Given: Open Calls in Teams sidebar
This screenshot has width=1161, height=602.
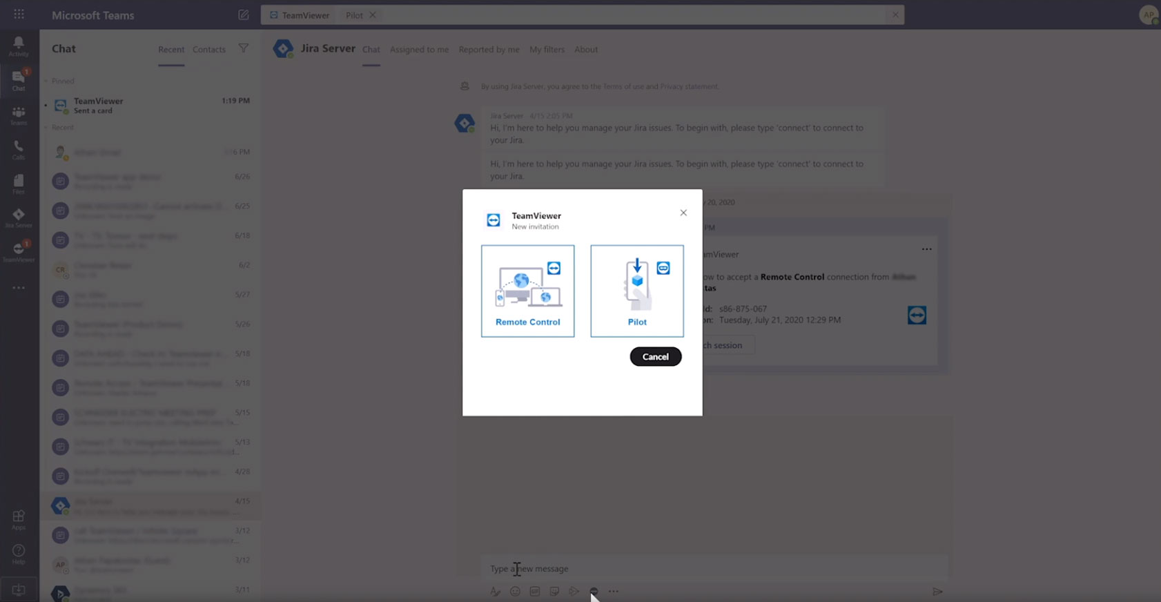Looking at the screenshot, I should pyautogui.click(x=19, y=150).
